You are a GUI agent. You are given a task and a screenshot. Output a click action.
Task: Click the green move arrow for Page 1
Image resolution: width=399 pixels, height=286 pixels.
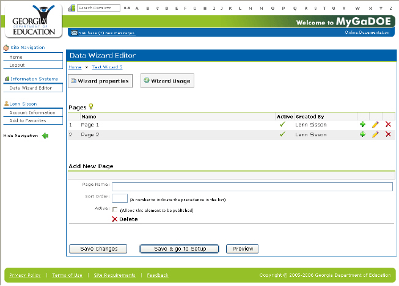(x=362, y=125)
